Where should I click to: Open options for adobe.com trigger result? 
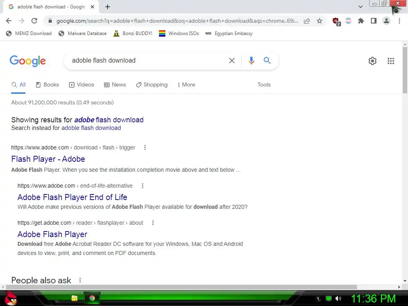point(145,147)
